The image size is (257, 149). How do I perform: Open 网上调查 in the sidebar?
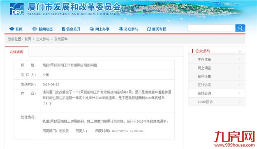tap(204, 68)
